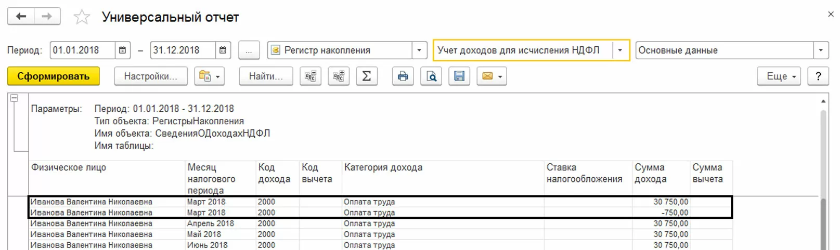This screenshot has width=840, height=250.
Task: Open print preview with magnifier icon
Action: click(431, 76)
